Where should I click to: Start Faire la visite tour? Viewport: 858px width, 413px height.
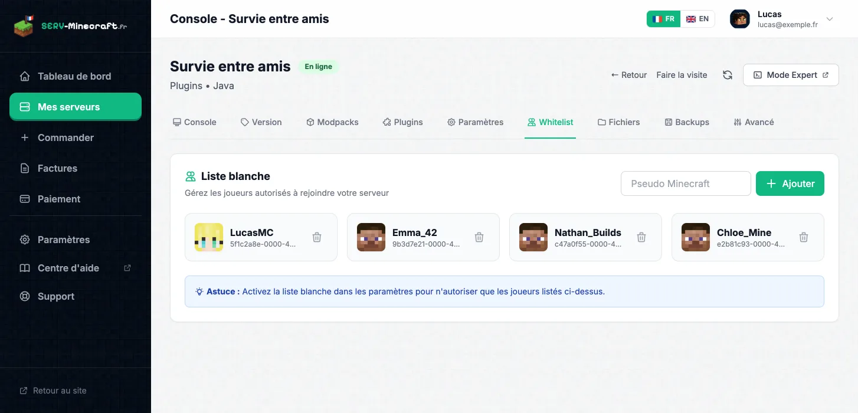pos(682,75)
